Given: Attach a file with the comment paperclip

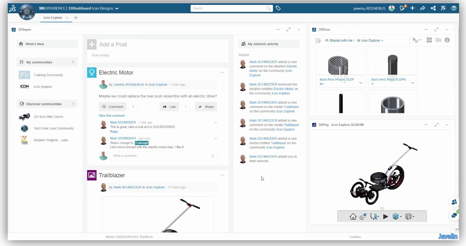Looking at the screenshot, I should click(213, 156).
